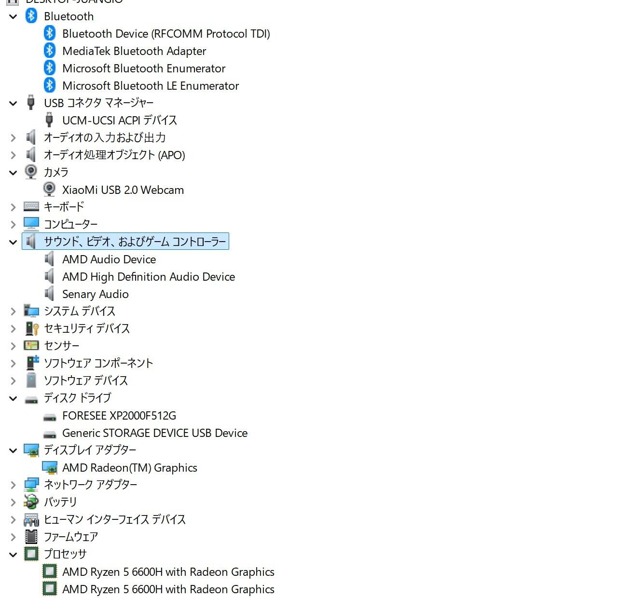
Task: Expand the キーボード category
Action: (x=13, y=207)
